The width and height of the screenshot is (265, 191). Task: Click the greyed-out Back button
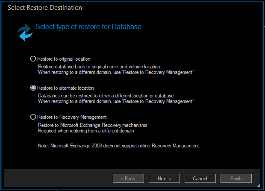click(128, 179)
